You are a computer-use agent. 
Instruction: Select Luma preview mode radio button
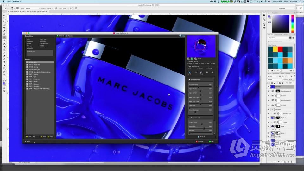pos(194,63)
